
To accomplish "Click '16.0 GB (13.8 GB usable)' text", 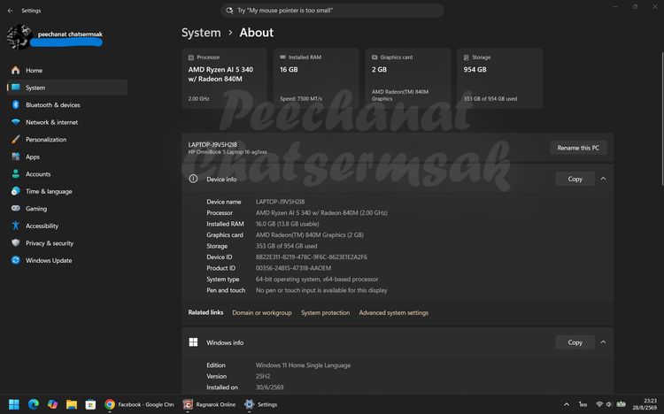I will (x=287, y=224).
